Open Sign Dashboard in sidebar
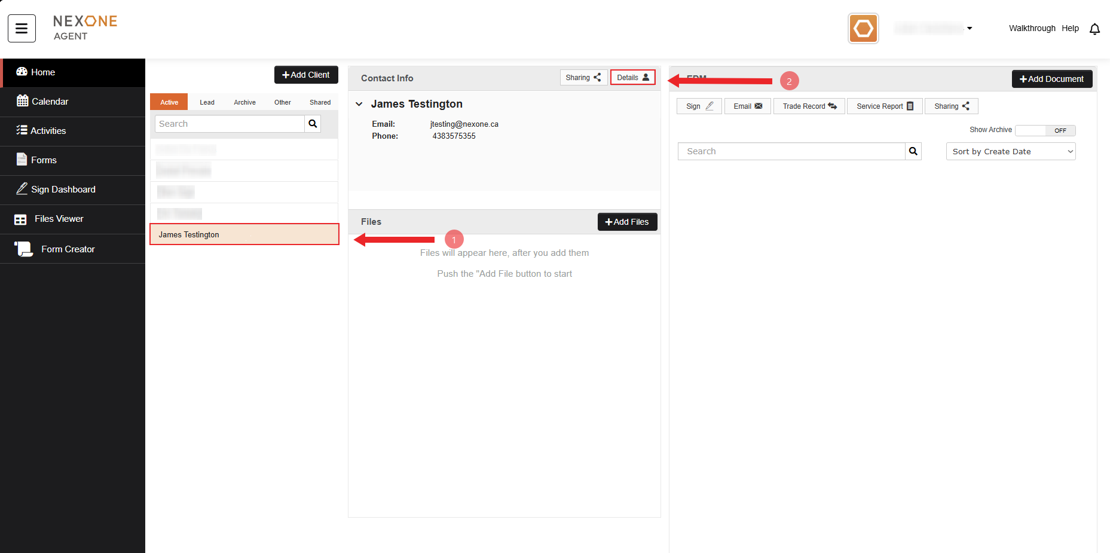Image resolution: width=1110 pixels, height=553 pixels. pyautogui.click(x=63, y=190)
